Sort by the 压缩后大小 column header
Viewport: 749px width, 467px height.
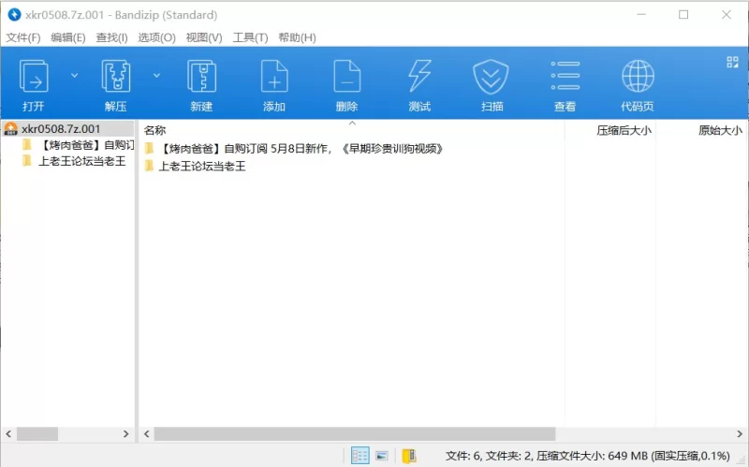point(623,130)
